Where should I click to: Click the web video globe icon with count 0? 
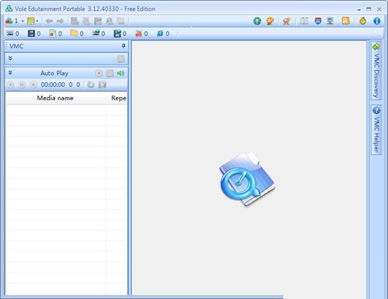pyautogui.click(x=117, y=34)
